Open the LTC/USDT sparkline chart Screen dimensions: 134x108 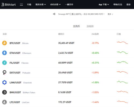click(122, 102)
